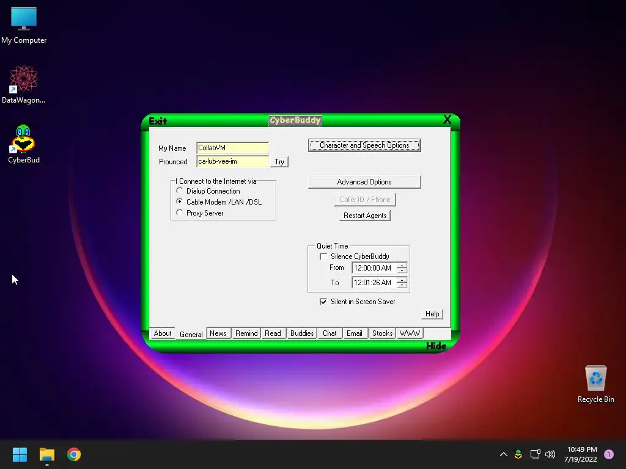
Task: Click the CyberBuddy tray icon
Action: coord(518,454)
